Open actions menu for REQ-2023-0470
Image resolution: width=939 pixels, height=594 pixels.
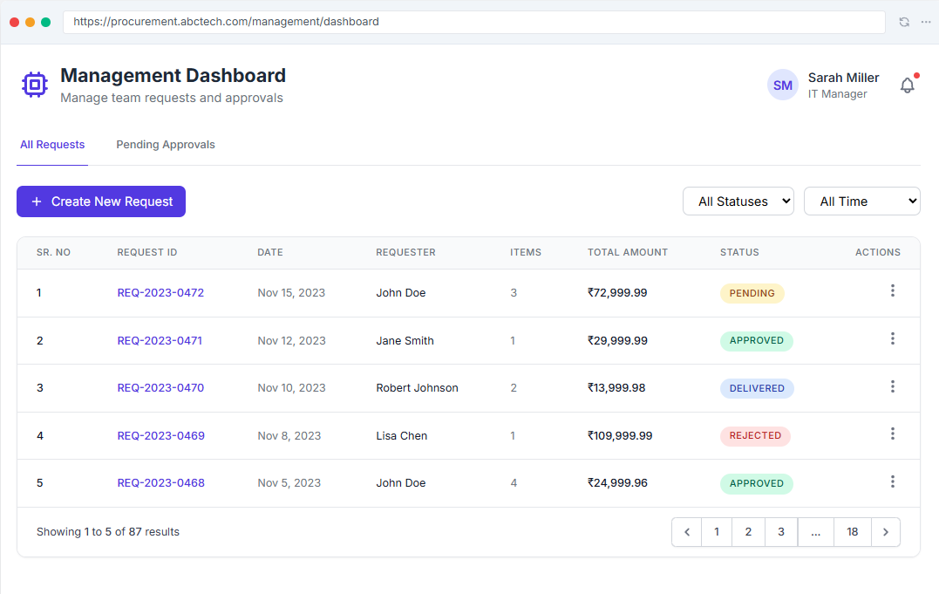pyautogui.click(x=892, y=386)
